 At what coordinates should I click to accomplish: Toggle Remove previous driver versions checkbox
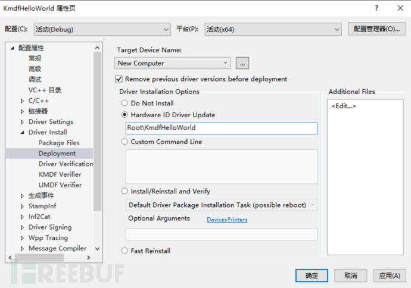point(119,79)
